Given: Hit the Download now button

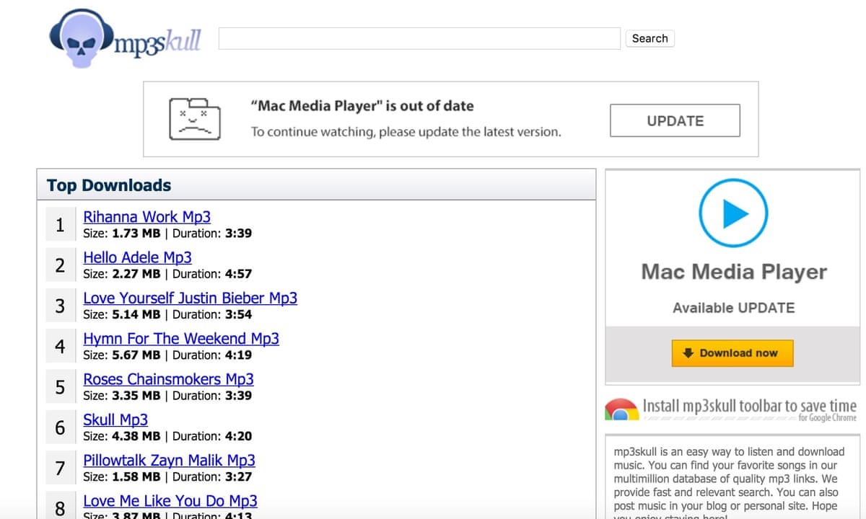Looking at the screenshot, I should 732,353.
